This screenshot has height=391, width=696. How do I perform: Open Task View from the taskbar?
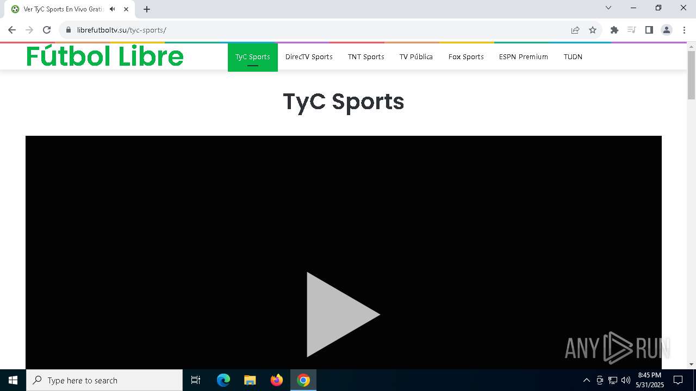pos(196,380)
